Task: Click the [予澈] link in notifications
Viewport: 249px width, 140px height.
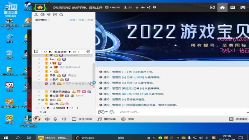Action: [144, 94]
